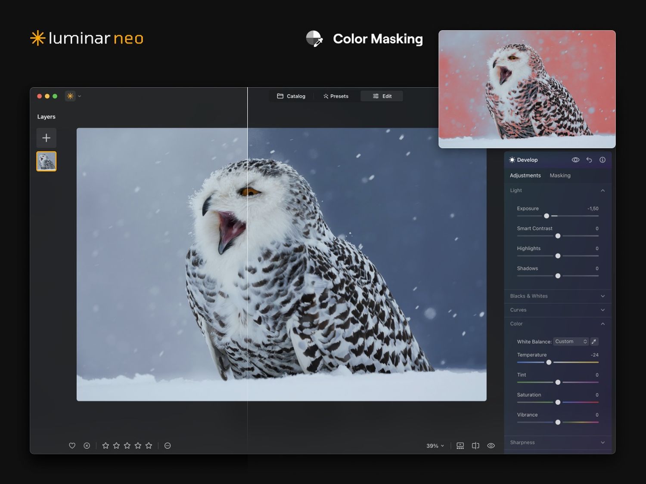Click the Saturation slider handle
Screen dimensions: 646x484
coord(558,402)
